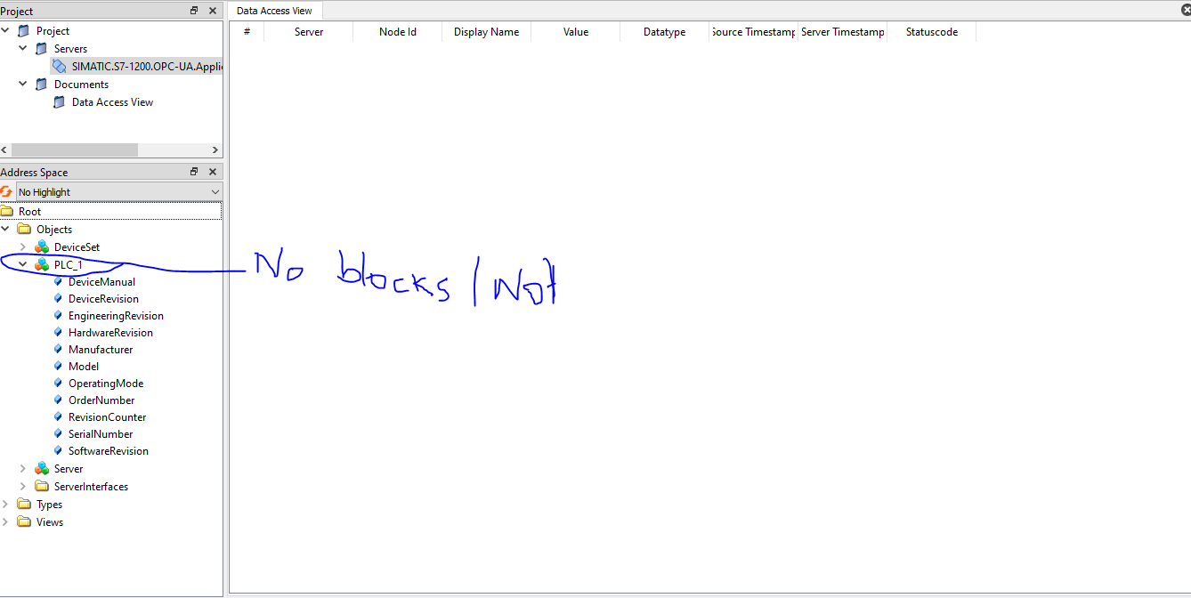This screenshot has height=598, width=1191.
Task: Sort by the Display Name column header
Action: point(487,32)
